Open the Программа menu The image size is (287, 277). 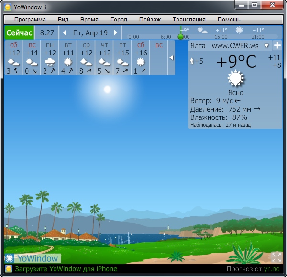coord(30,20)
